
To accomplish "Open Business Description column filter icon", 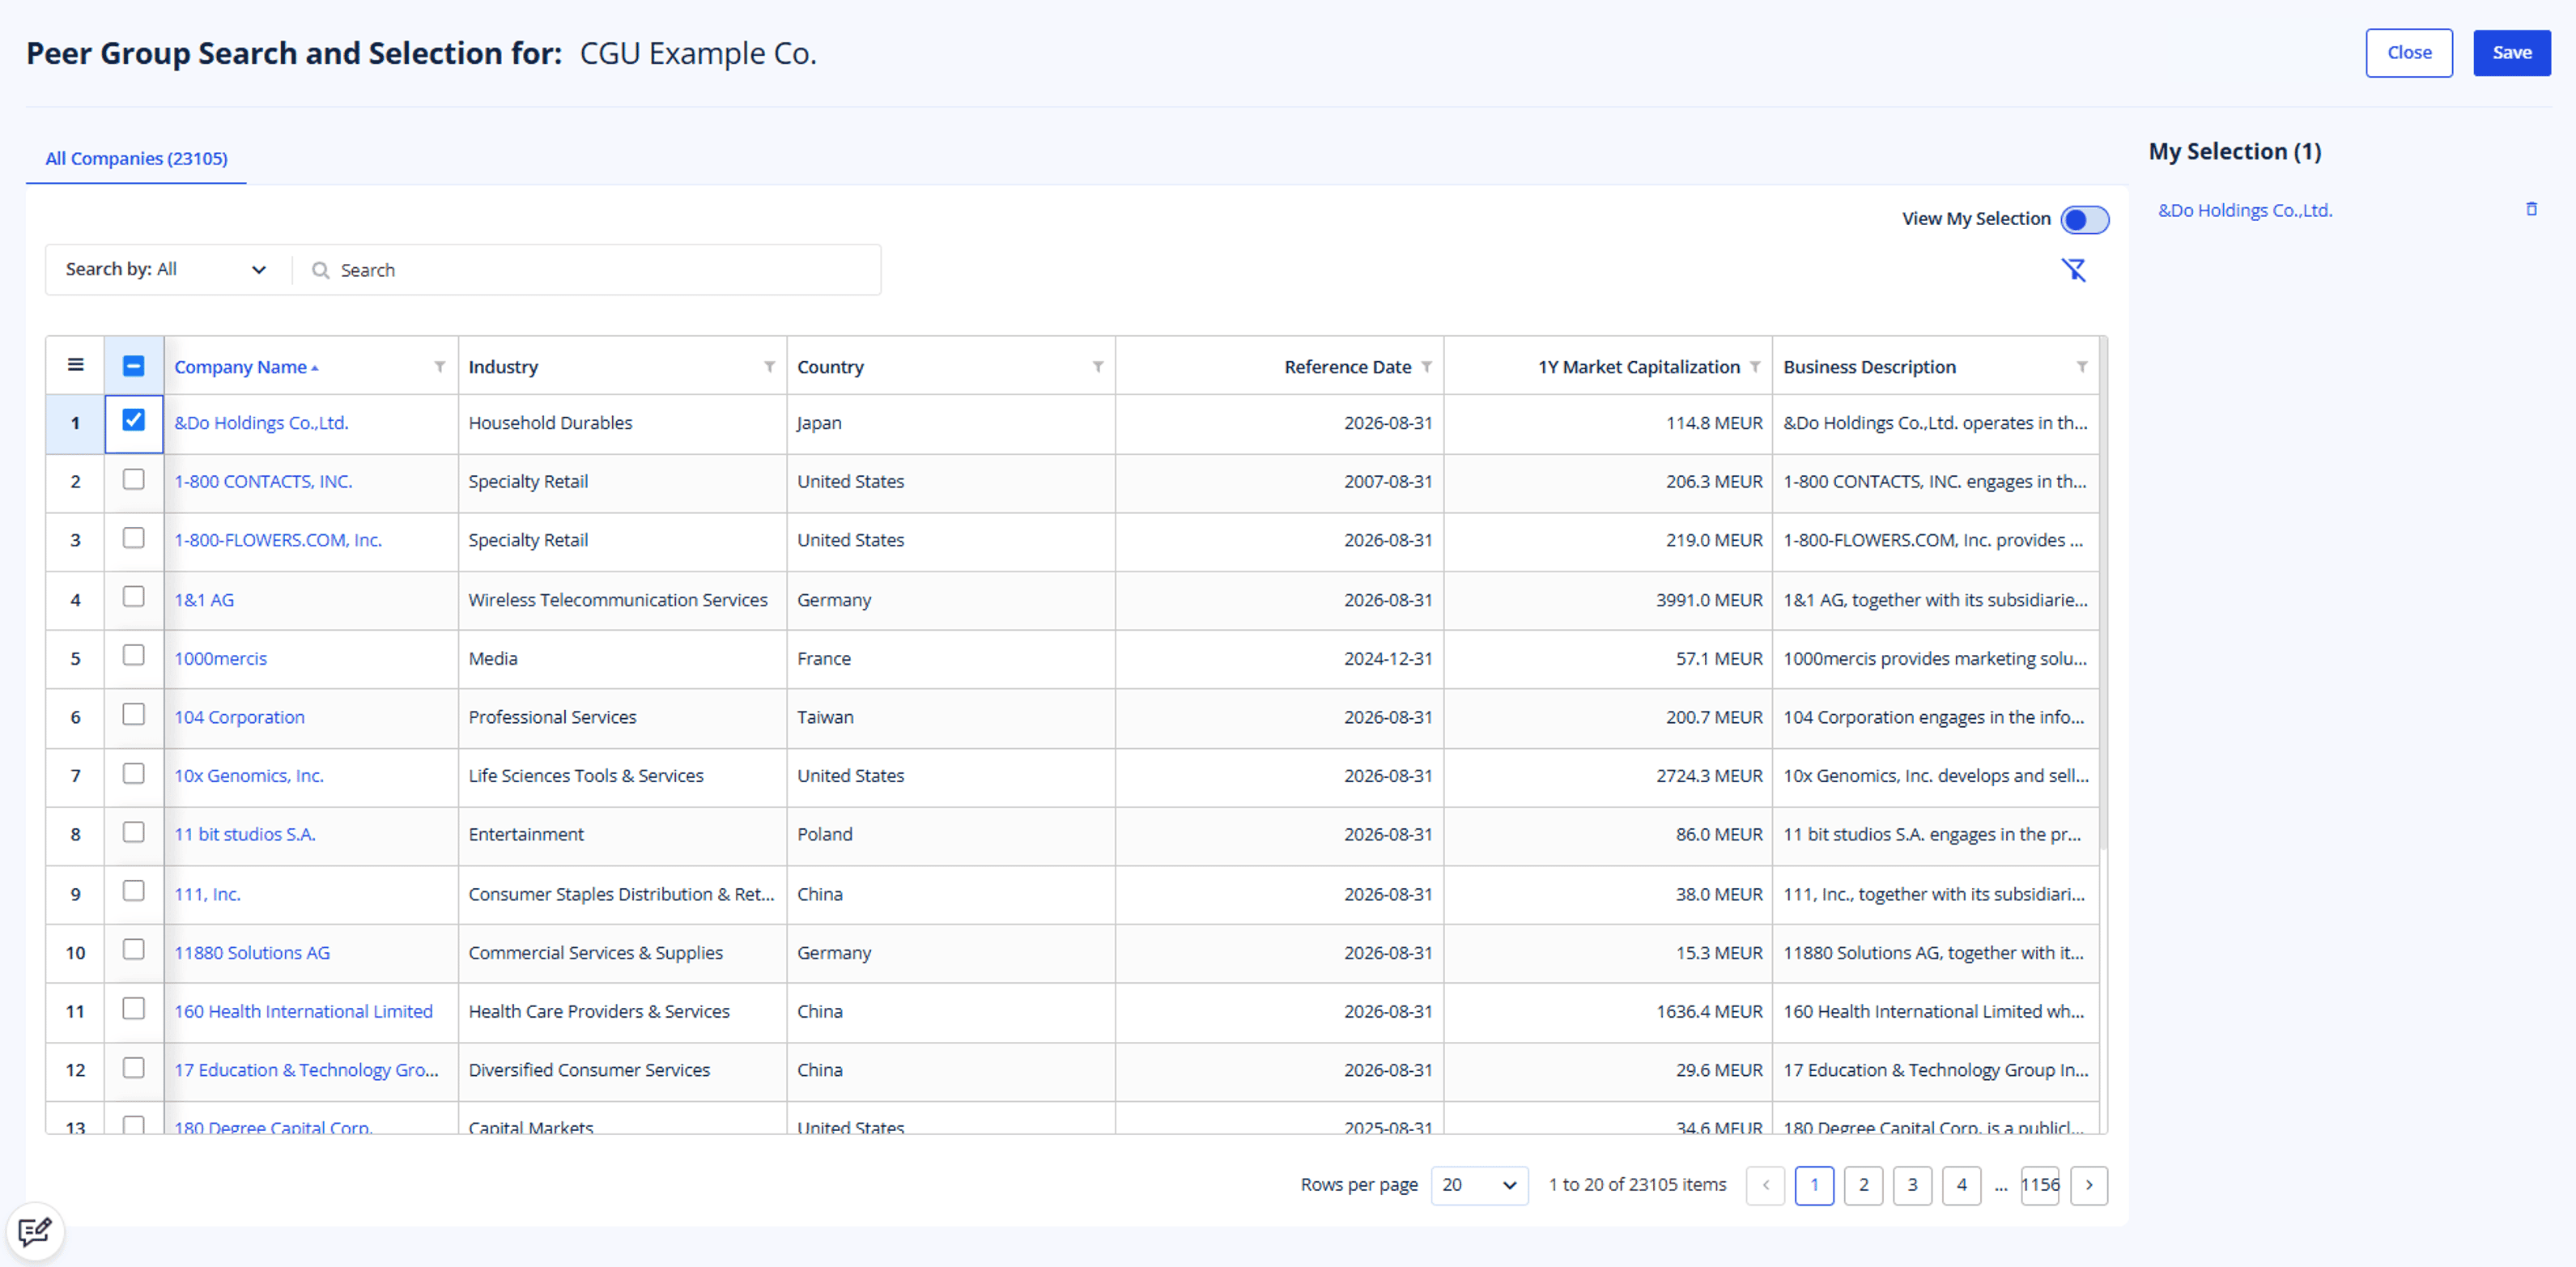I will [x=2082, y=367].
